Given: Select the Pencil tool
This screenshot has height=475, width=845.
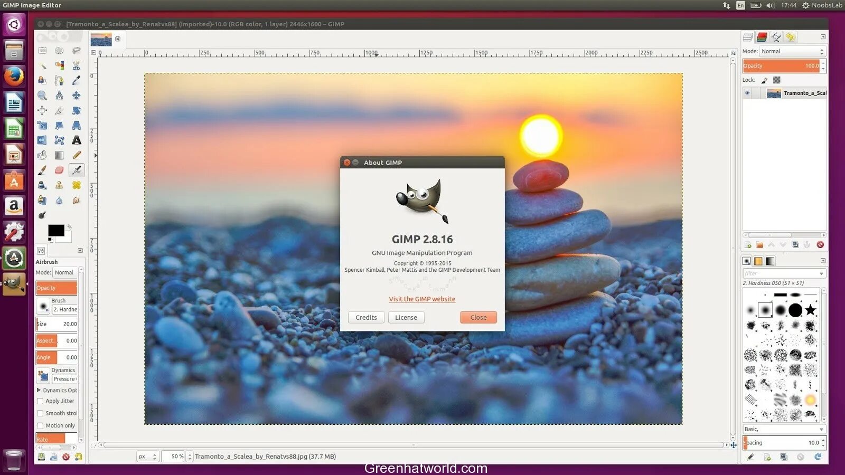Looking at the screenshot, I should coord(77,155).
